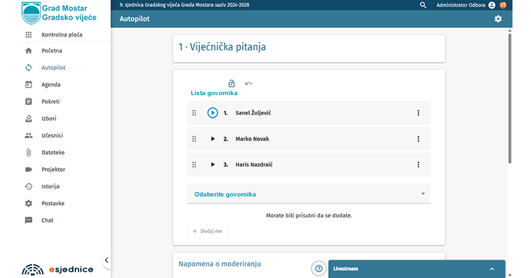Click the undo arrow above speaker list
Viewport: 531px width, 278px height.
click(249, 83)
